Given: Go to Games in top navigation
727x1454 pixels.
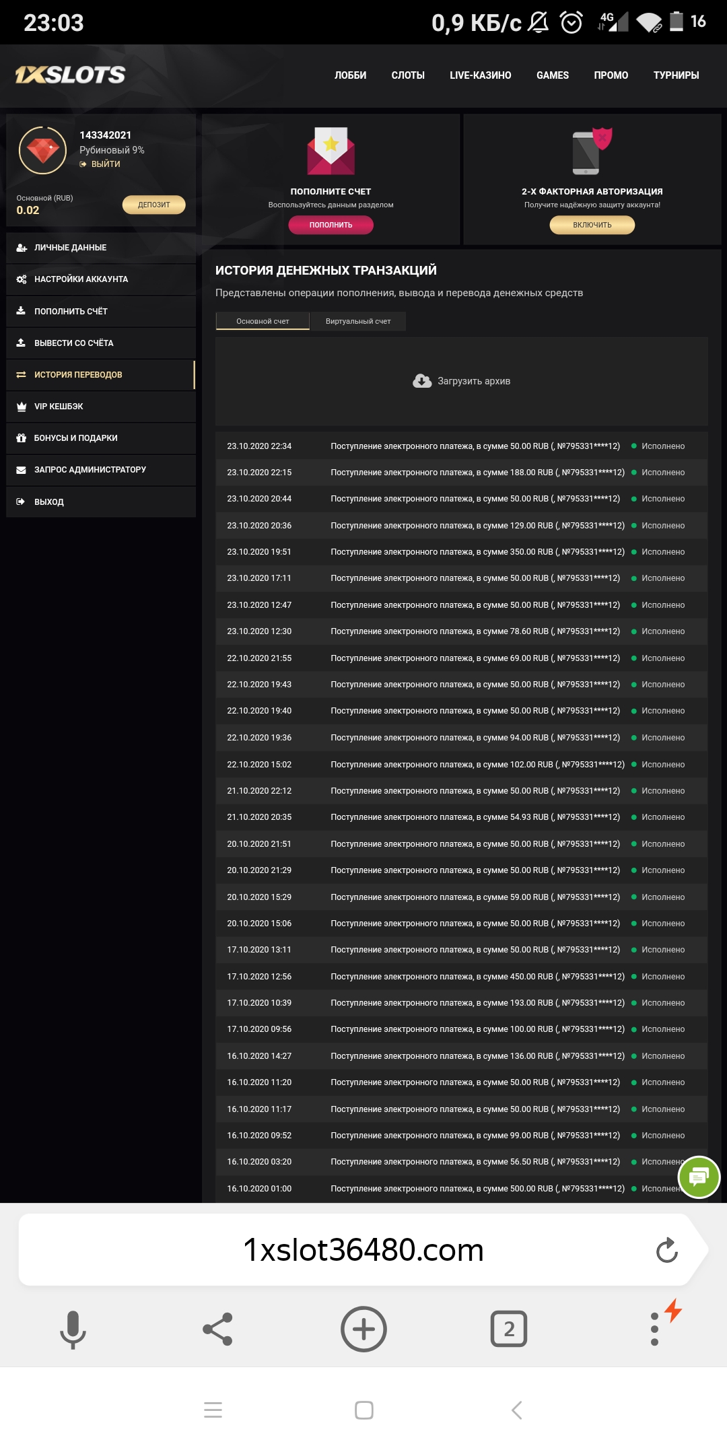Looking at the screenshot, I should pyautogui.click(x=553, y=75).
